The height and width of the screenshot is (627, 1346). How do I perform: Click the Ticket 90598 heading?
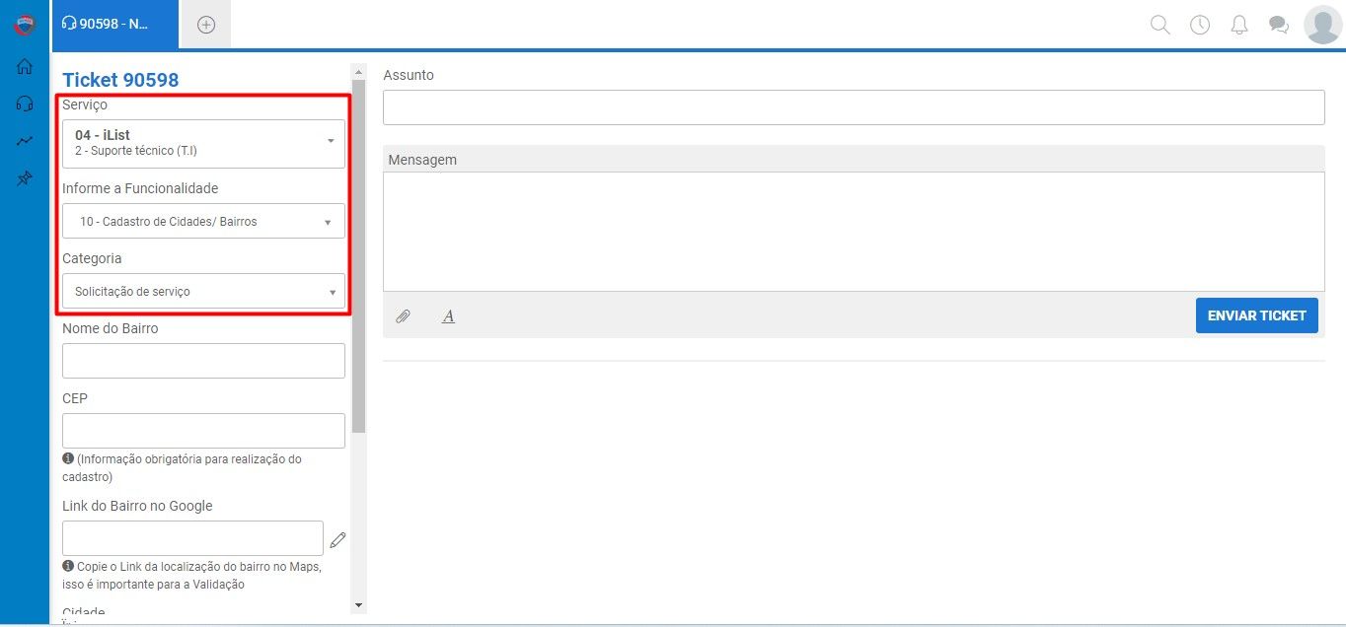[120, 80]
